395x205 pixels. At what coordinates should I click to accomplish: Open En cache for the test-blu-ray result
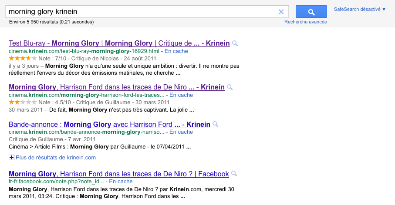click(x=176, y=51)
